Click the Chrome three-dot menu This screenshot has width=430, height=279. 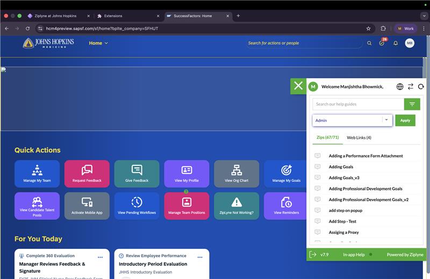pyautogui.click(x=424, y=28)
